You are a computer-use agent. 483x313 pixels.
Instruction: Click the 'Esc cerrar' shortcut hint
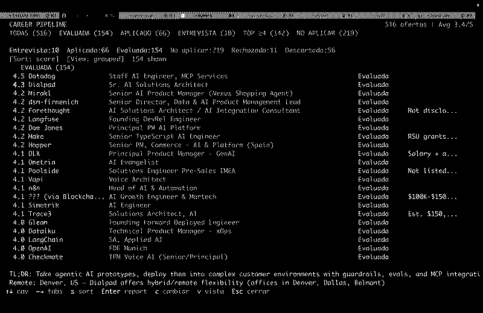(x=251, y=291)
